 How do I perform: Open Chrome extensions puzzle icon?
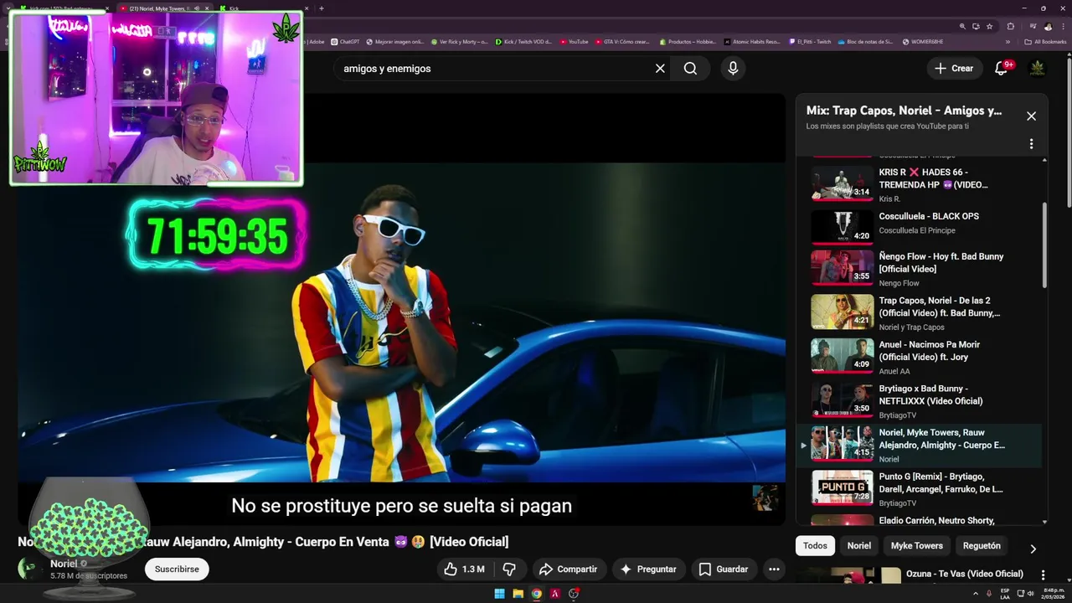[x=1011, y=26]
